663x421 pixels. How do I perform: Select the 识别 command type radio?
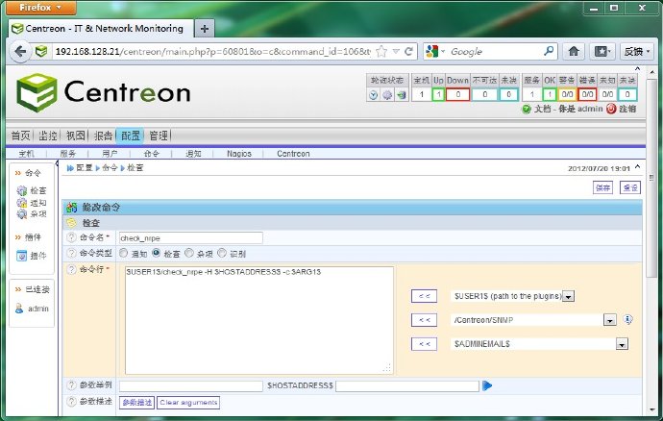[222, 253]
